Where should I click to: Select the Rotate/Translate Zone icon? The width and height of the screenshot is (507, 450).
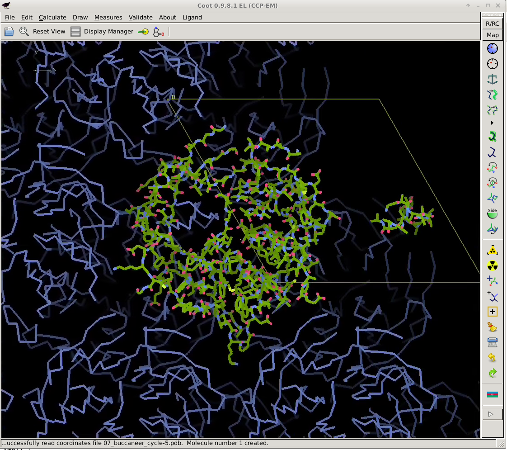tap(492, 110)
